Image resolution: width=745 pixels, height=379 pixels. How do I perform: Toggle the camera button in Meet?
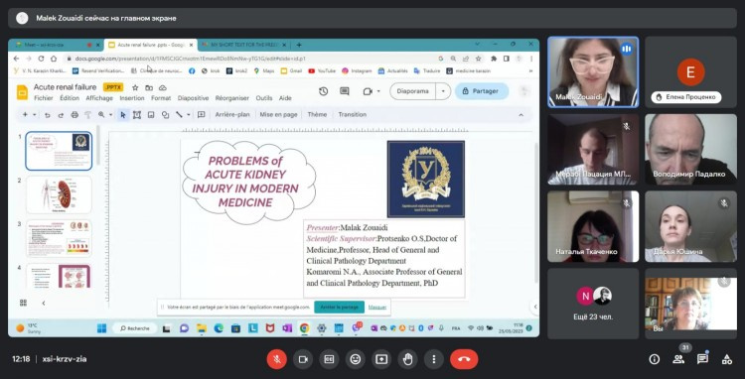303,359
